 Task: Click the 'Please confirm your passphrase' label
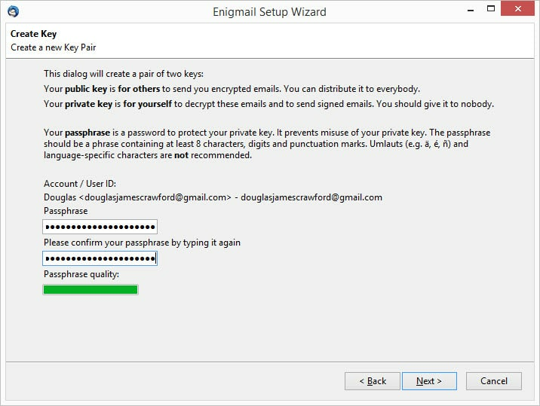142,243
